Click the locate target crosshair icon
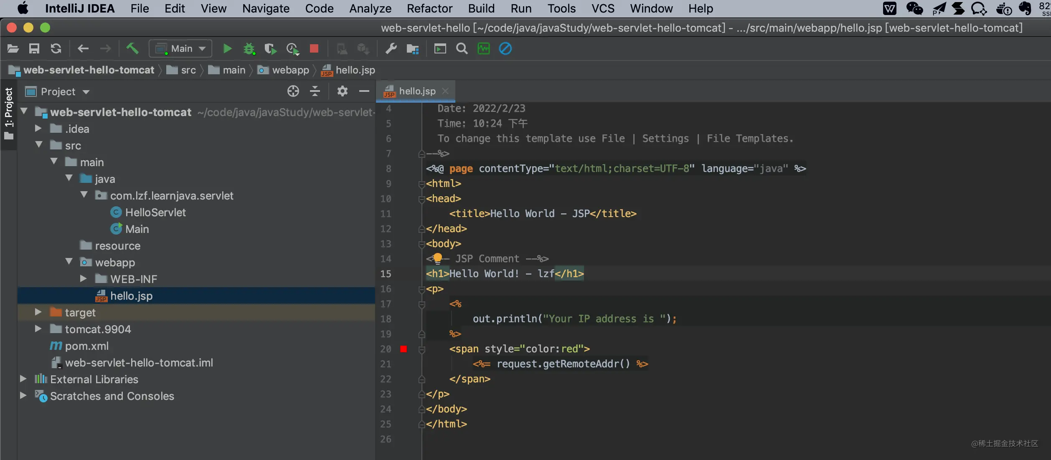The height and width of the screenshot is (460, 1051). coord(293,91)
